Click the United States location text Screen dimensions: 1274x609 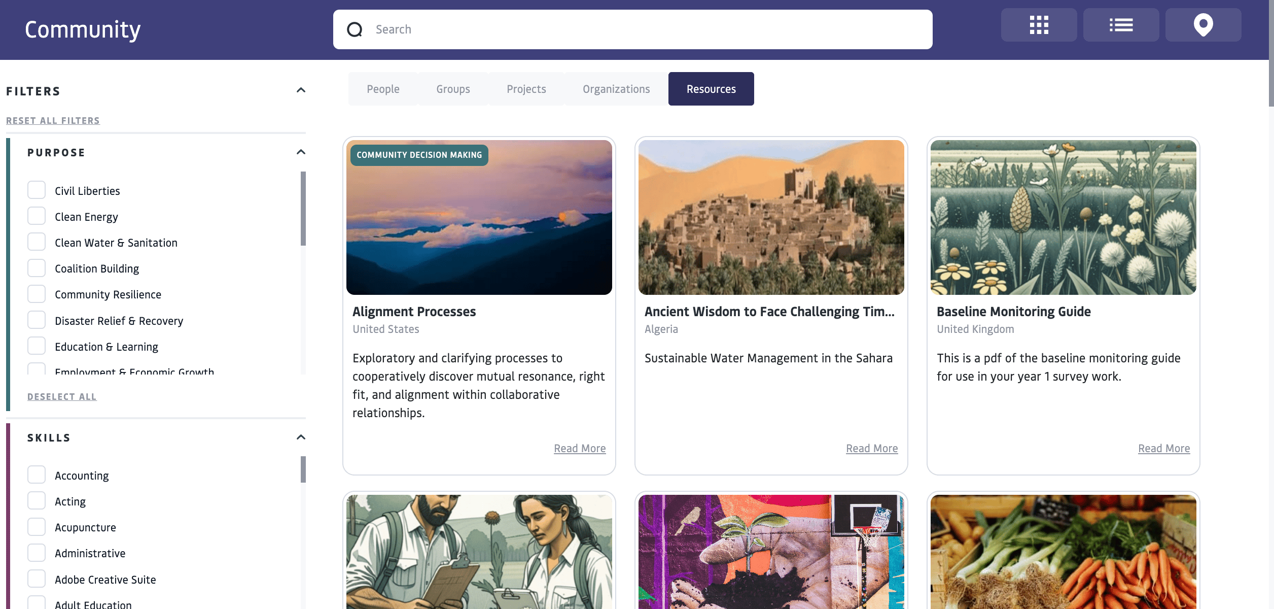pos(386,329)
